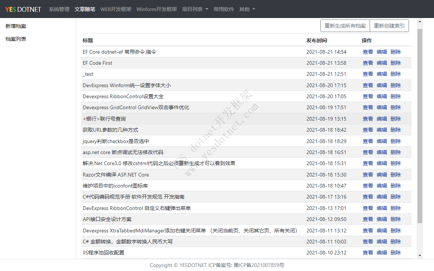
Task: View the EF Code First article
Action: [x=368, y=63]
